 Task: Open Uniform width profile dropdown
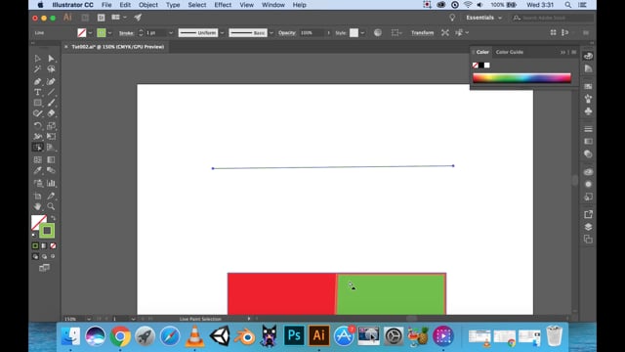coord(222,33)
